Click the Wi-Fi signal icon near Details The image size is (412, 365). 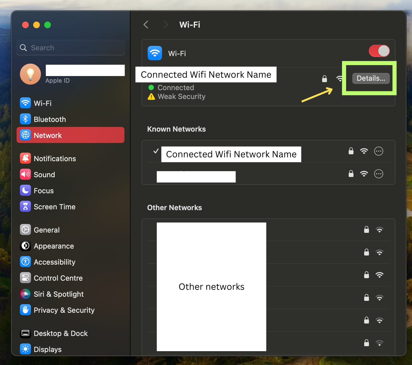pyautogui.click(x=340, y=79)
